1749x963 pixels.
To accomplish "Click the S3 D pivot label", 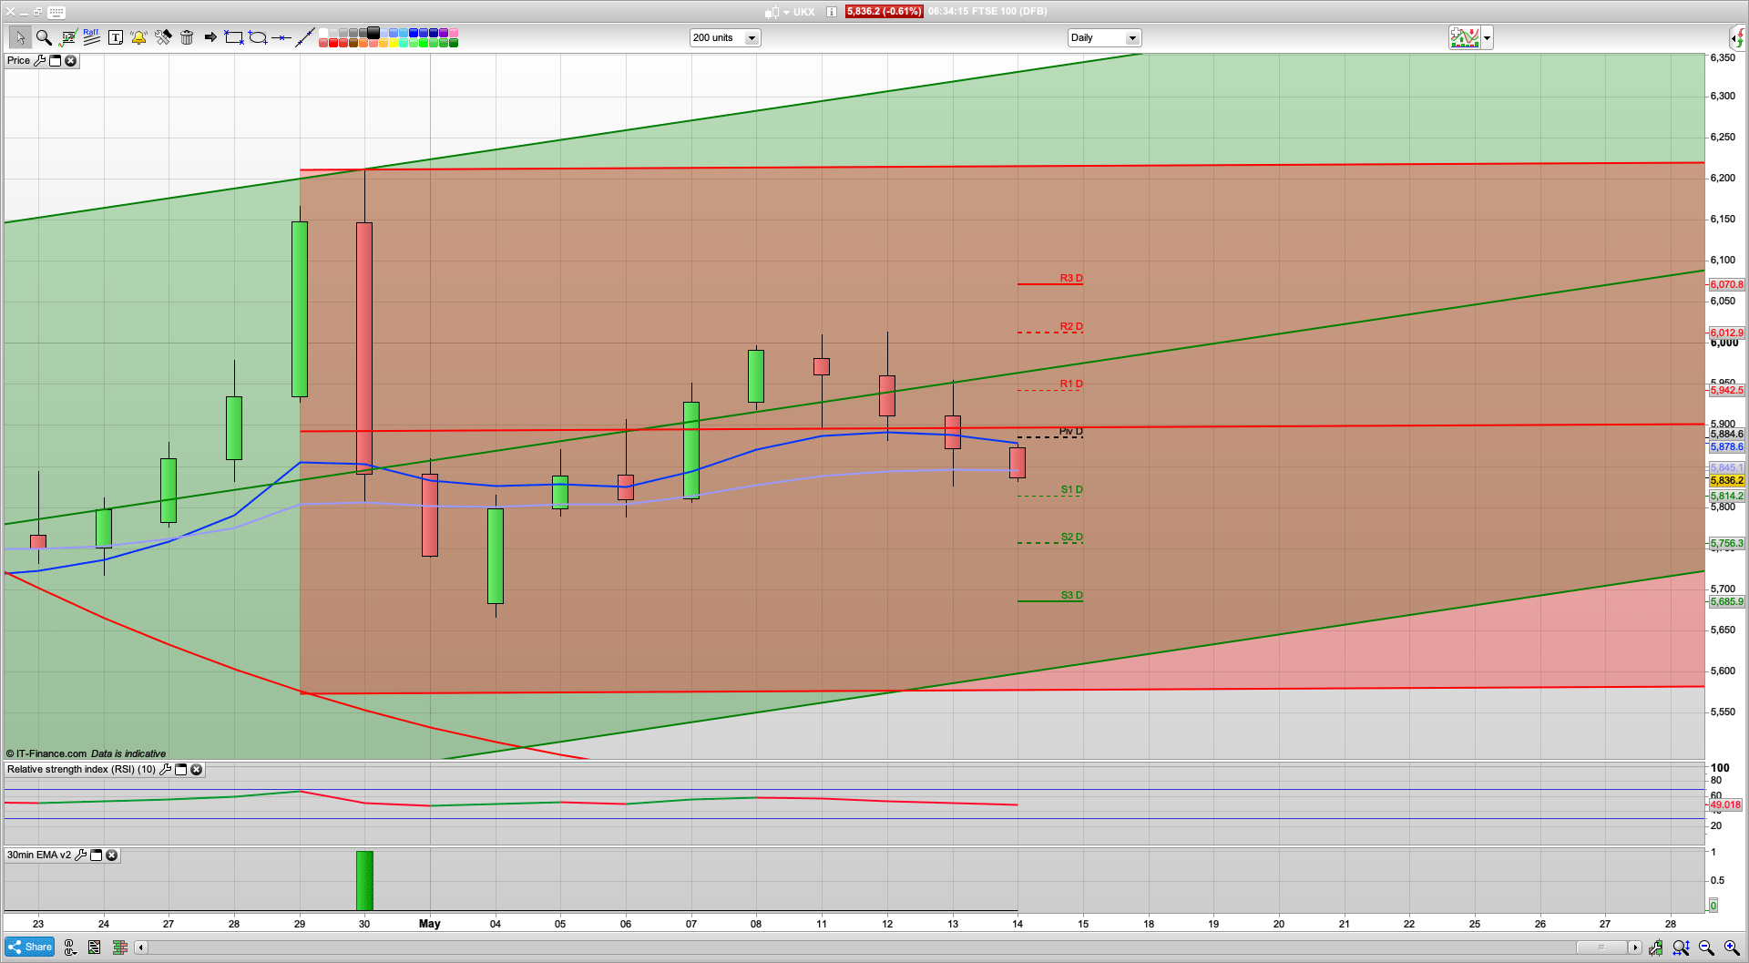I will (1071, 596).
